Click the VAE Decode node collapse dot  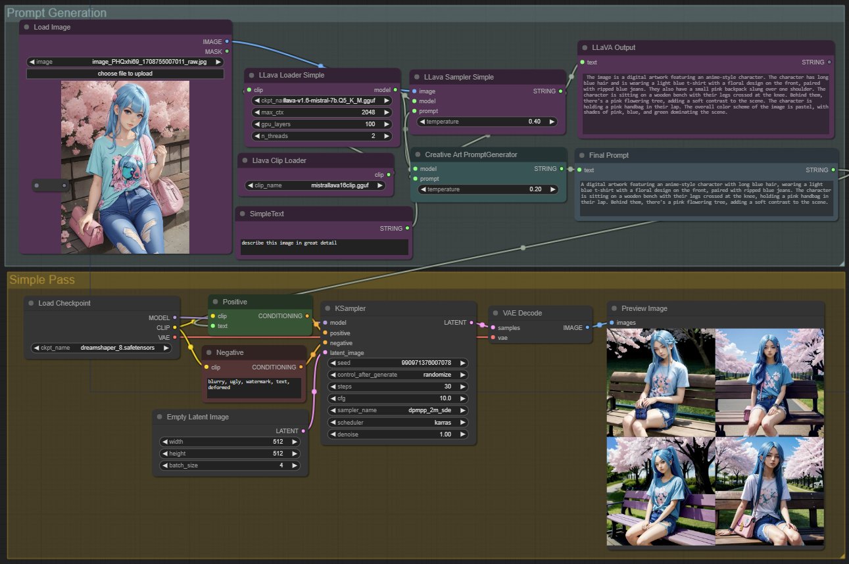pyautogui.click(x=497, y=313)
